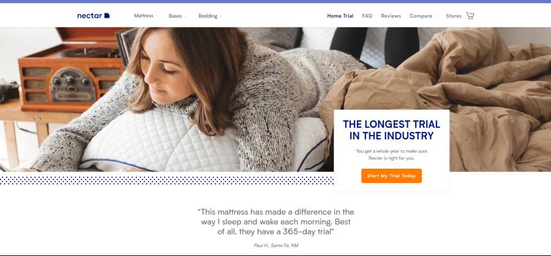551x256 pixels.
Task: Click the Longest Trial in the Industry heading
Action: tap(391, 130)
